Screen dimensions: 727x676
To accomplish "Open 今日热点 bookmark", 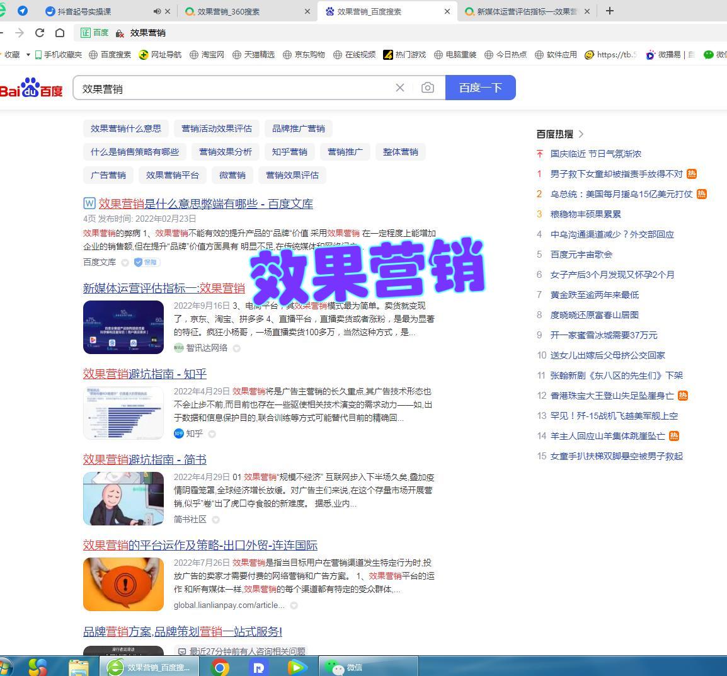I will click(x=505, y=55).
